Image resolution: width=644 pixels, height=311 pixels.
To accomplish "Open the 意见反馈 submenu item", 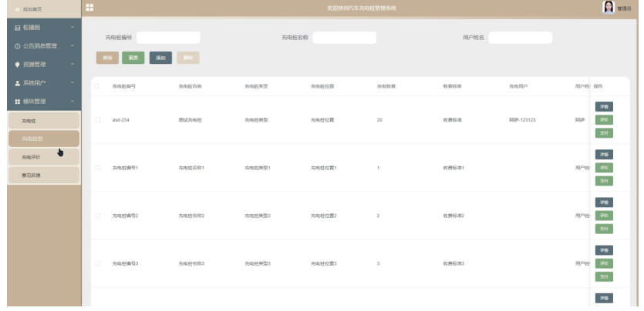I will (x=44, y=175).
